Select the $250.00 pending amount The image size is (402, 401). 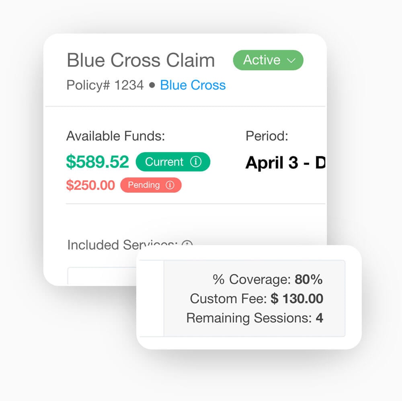click(x=90, y=185)
